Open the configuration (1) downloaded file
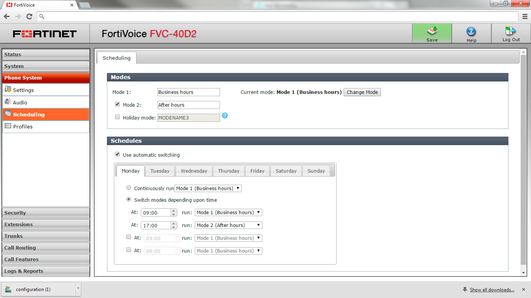This screenshot has height=298, width=531. pos(38,289)
